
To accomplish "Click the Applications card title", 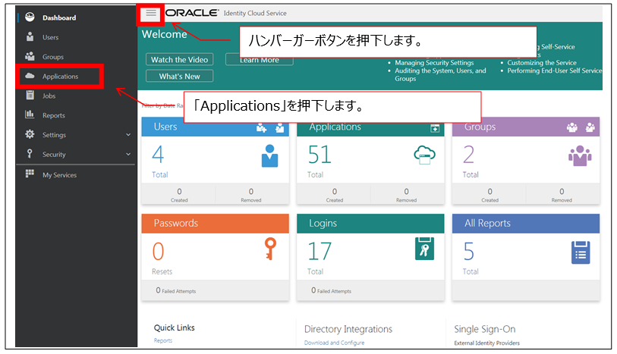I will coord(335,127).
